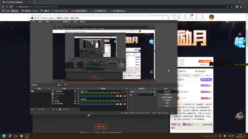The image size is (248, 139).
Task: Toggle visibility of fourth source row
Action: (x=75, y=99)
